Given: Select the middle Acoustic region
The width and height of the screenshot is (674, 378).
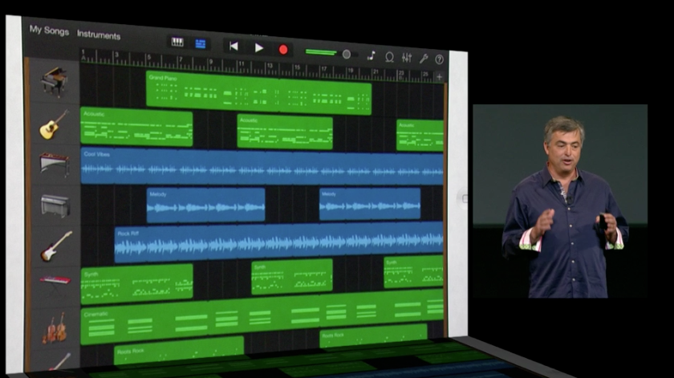Looking at the screenshot, I should [x=285, y=132].
